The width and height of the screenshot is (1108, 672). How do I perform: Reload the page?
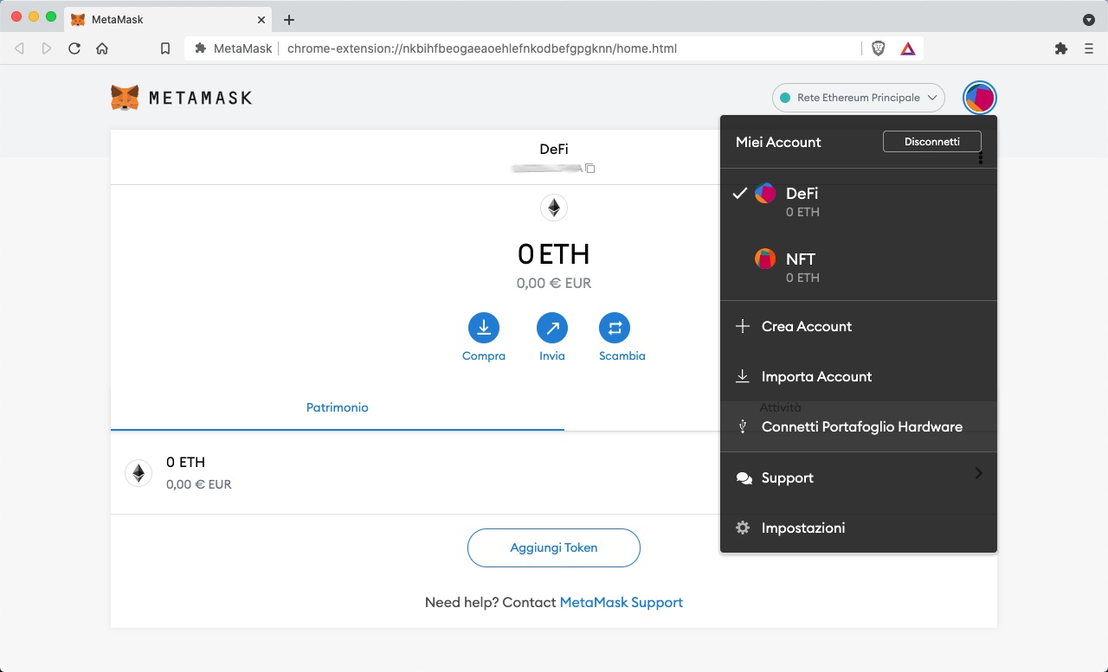click(74, 48)
